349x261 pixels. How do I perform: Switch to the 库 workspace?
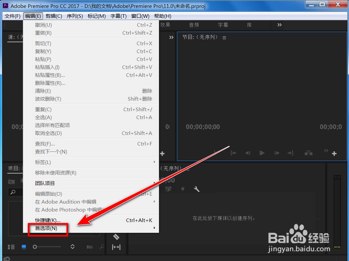coord(249,25)
